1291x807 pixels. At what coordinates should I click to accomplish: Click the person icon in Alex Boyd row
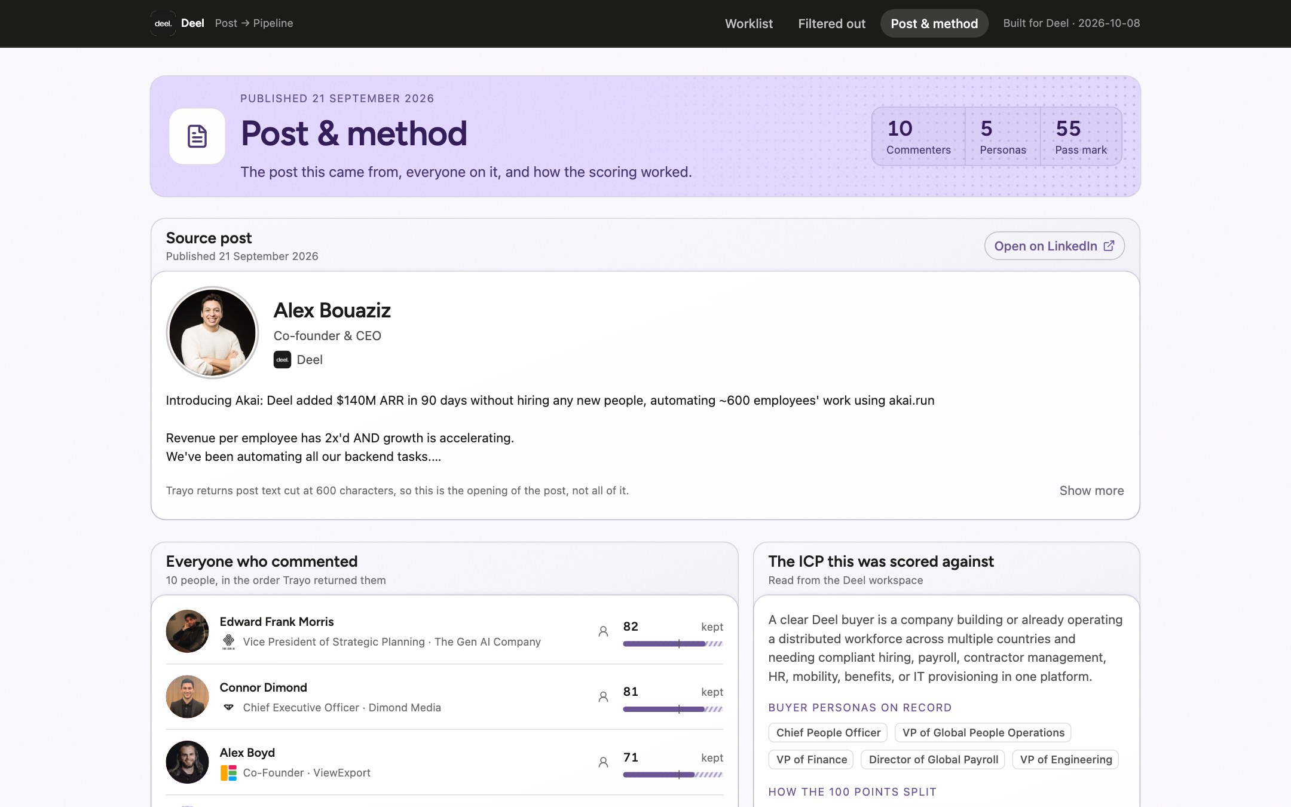(603, 762)
